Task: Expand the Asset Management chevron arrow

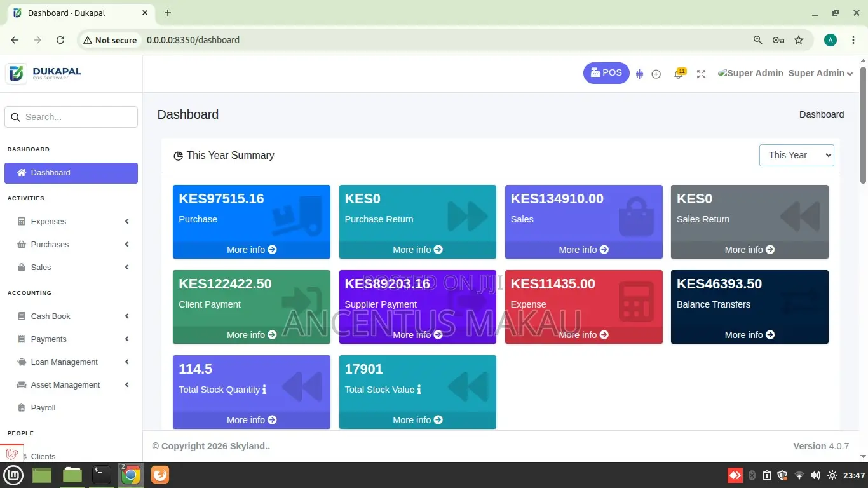Action: click(x=127, y=385)
